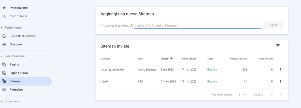301x108 pixels.
Task: Collapse the Esperienza section
Action: tap(2, 102)
